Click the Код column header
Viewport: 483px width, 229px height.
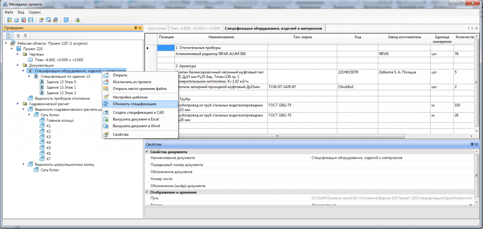point(358,39)
